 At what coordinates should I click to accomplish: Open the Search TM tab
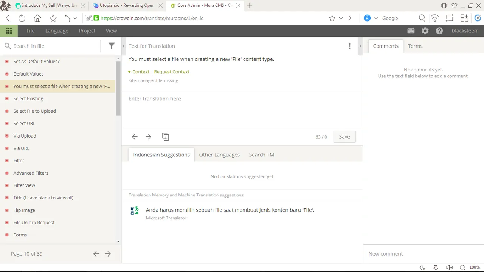pyautogui.click(x=262, y=155)
